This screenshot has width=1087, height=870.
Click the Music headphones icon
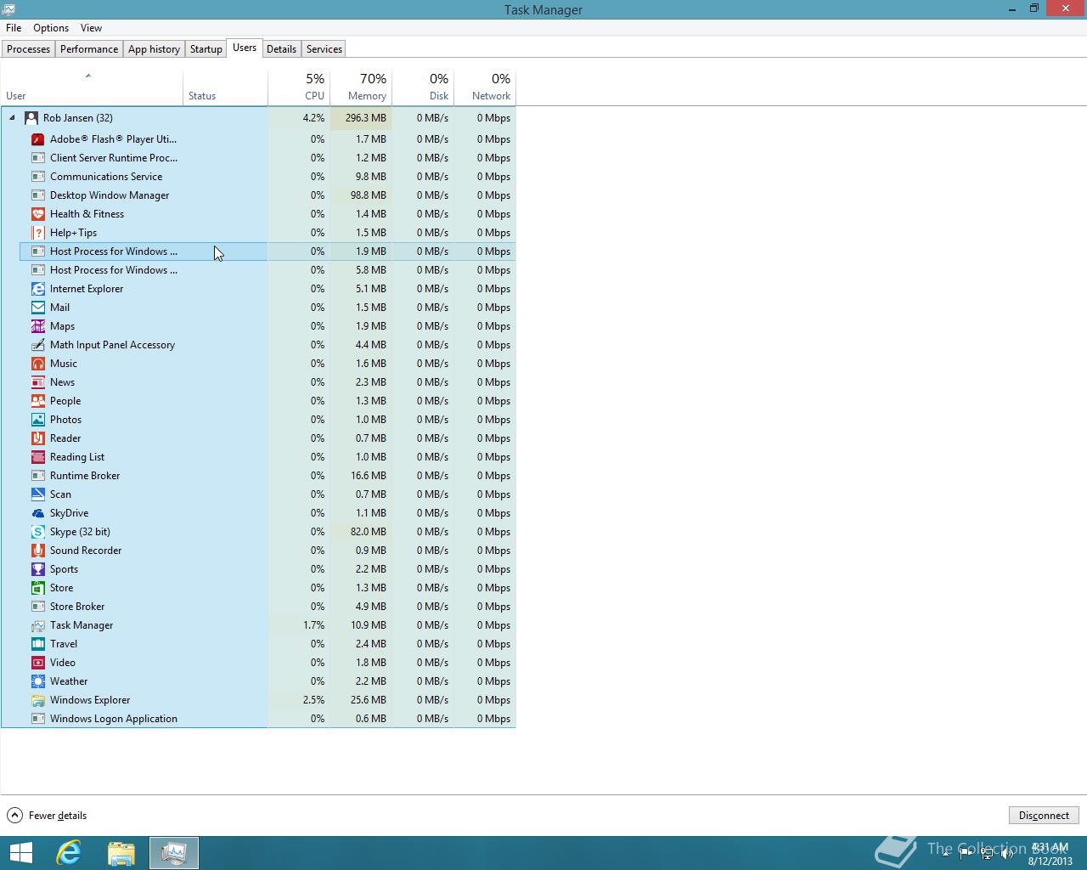tap(37, 364)
